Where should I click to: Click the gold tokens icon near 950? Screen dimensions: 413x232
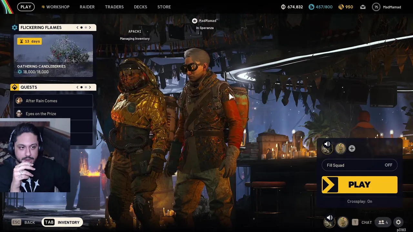pyautogui.click(x=341, y=7)
